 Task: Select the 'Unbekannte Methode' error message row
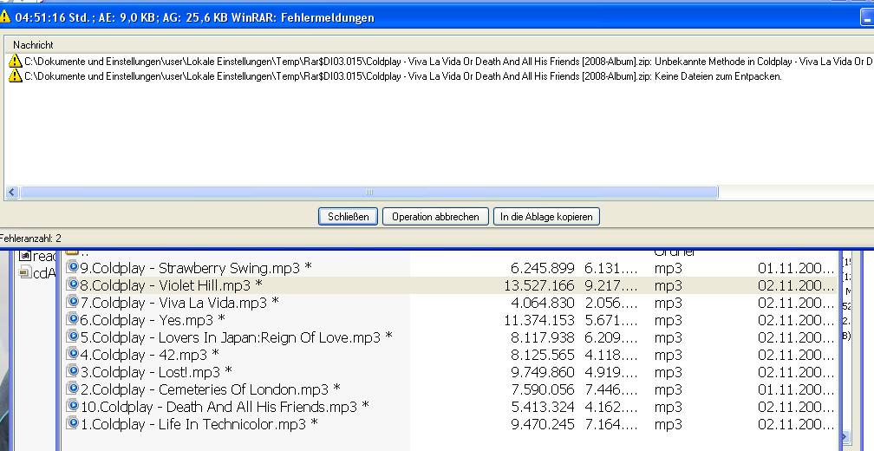[x=440, y=62]
